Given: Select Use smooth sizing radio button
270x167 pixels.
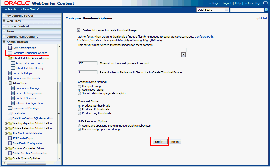Looking at the screenshot, I should coord(79,90).
